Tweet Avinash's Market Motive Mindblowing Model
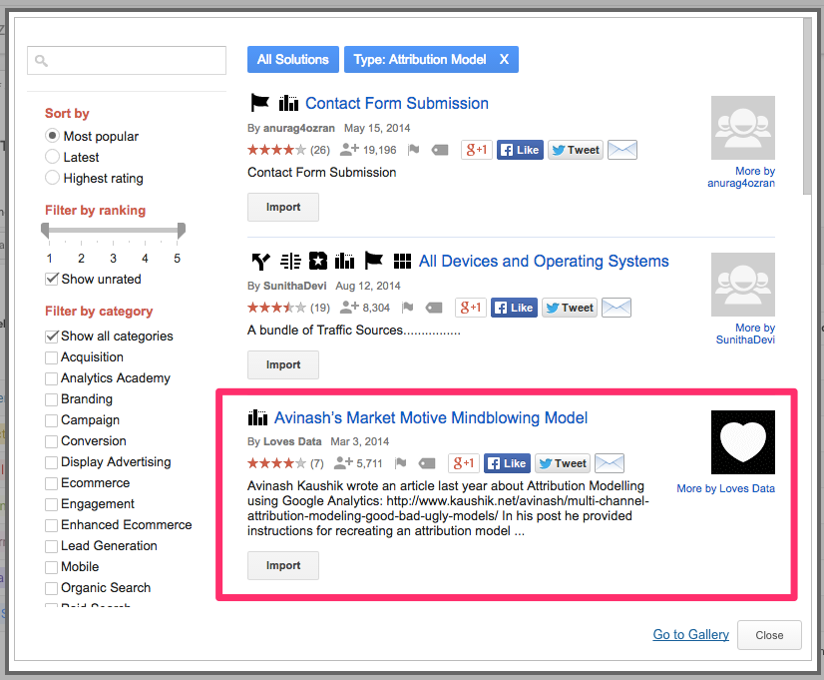The width and height of the screenshot is (824, 680). tap(563, 463)
